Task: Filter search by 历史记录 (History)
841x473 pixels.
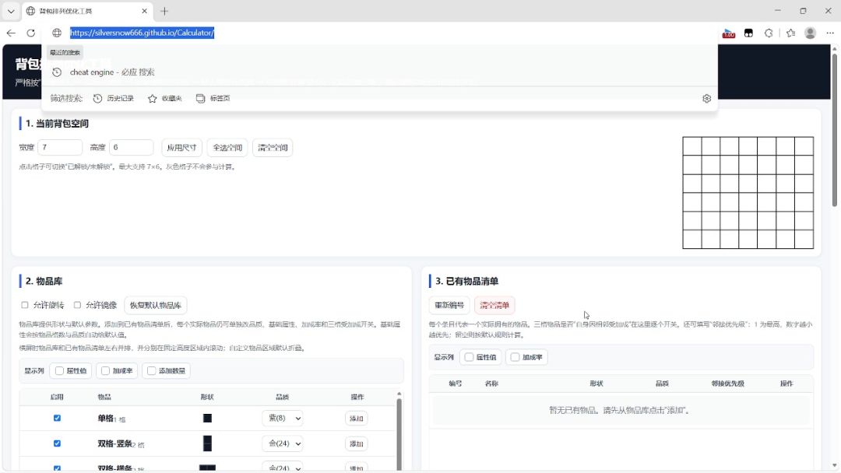Action: (113, 99)
